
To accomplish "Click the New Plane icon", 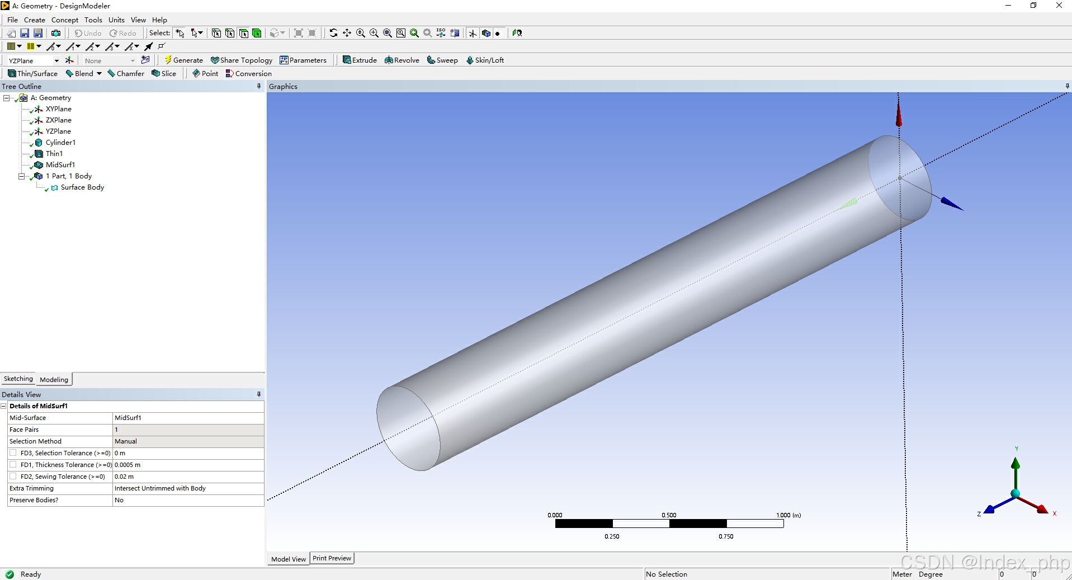I will (69, 60).
